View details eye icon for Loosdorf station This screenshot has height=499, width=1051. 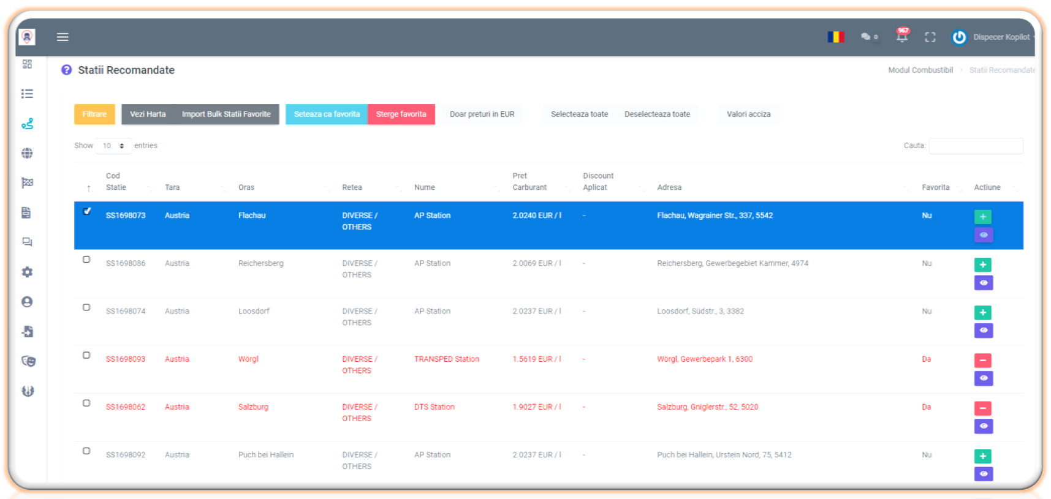point(983,331)
